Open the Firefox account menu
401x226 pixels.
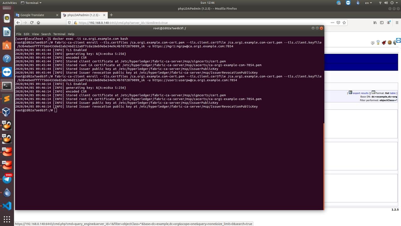[x=389, y=23]
